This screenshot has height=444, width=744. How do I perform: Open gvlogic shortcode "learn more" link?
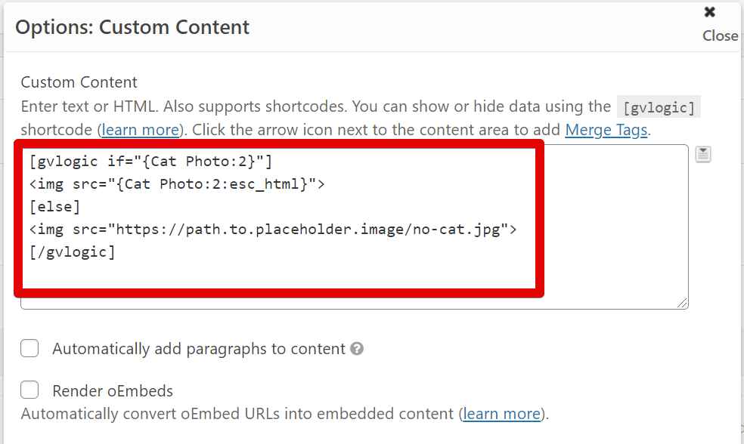(x=141, y=130)
